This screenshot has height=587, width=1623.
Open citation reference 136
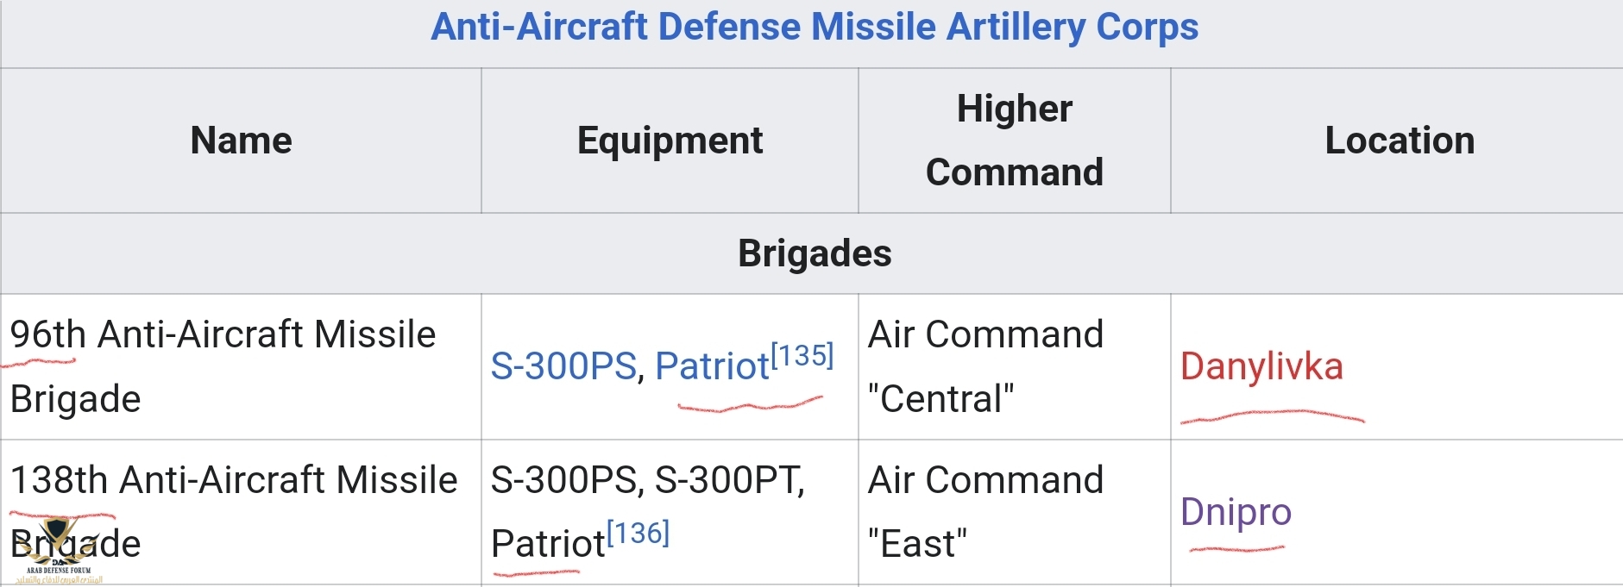click(639, 534)
